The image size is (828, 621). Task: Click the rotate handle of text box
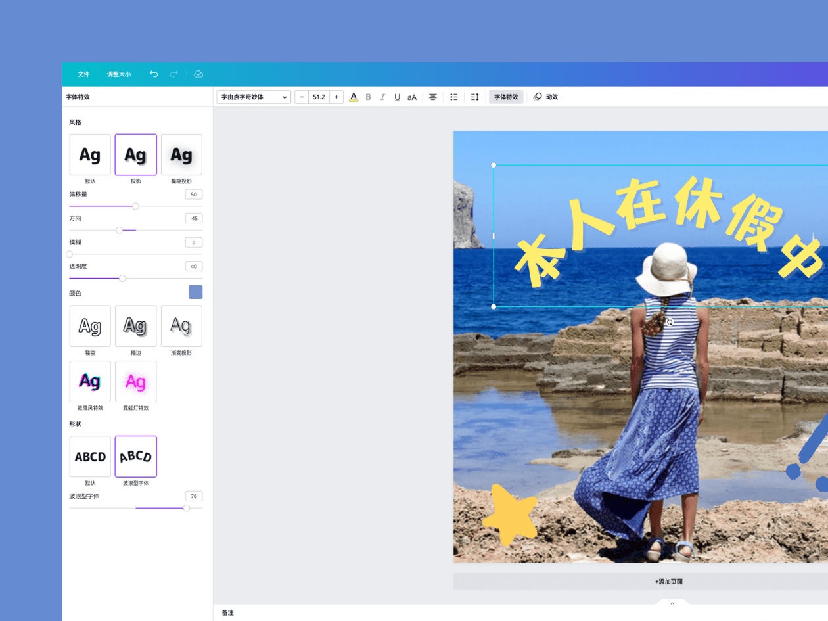(670, 322)
